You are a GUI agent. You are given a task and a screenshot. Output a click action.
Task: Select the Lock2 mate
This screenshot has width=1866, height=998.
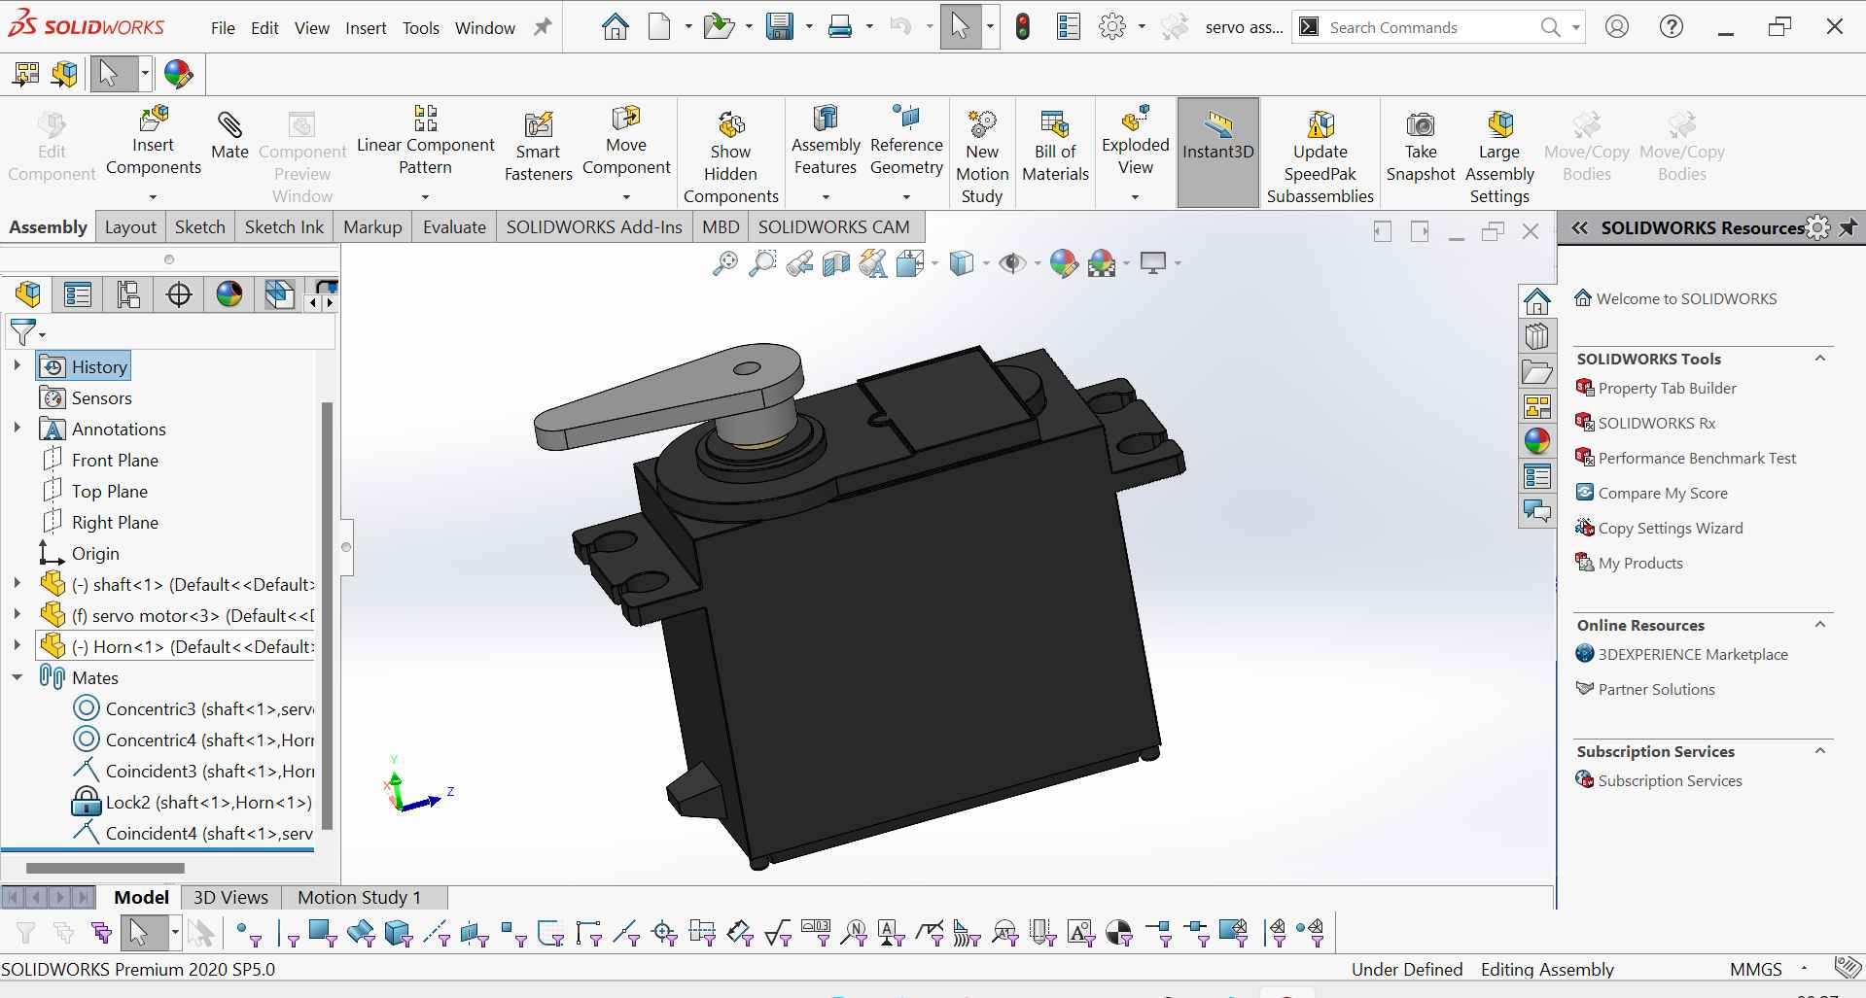pos(193,802)
